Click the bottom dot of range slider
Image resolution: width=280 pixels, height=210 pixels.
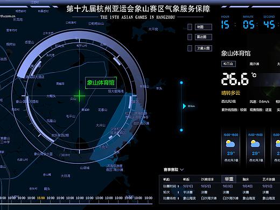tap(181, 130)
